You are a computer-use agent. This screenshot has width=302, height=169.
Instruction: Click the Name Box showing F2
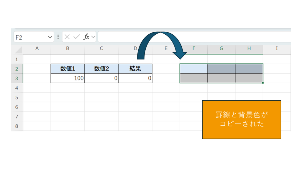click(29, 37)
